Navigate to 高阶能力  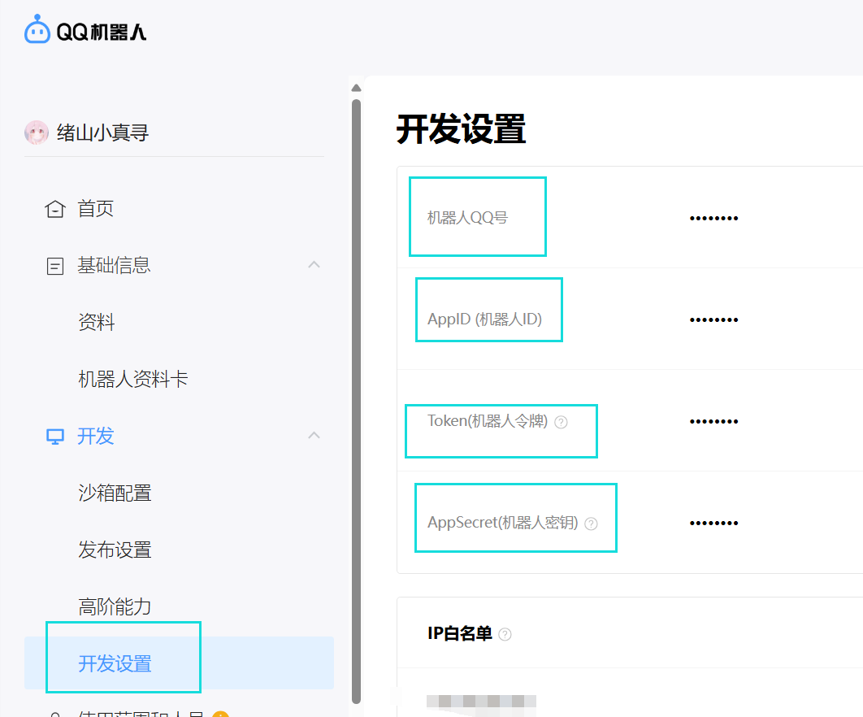(115, 607)
